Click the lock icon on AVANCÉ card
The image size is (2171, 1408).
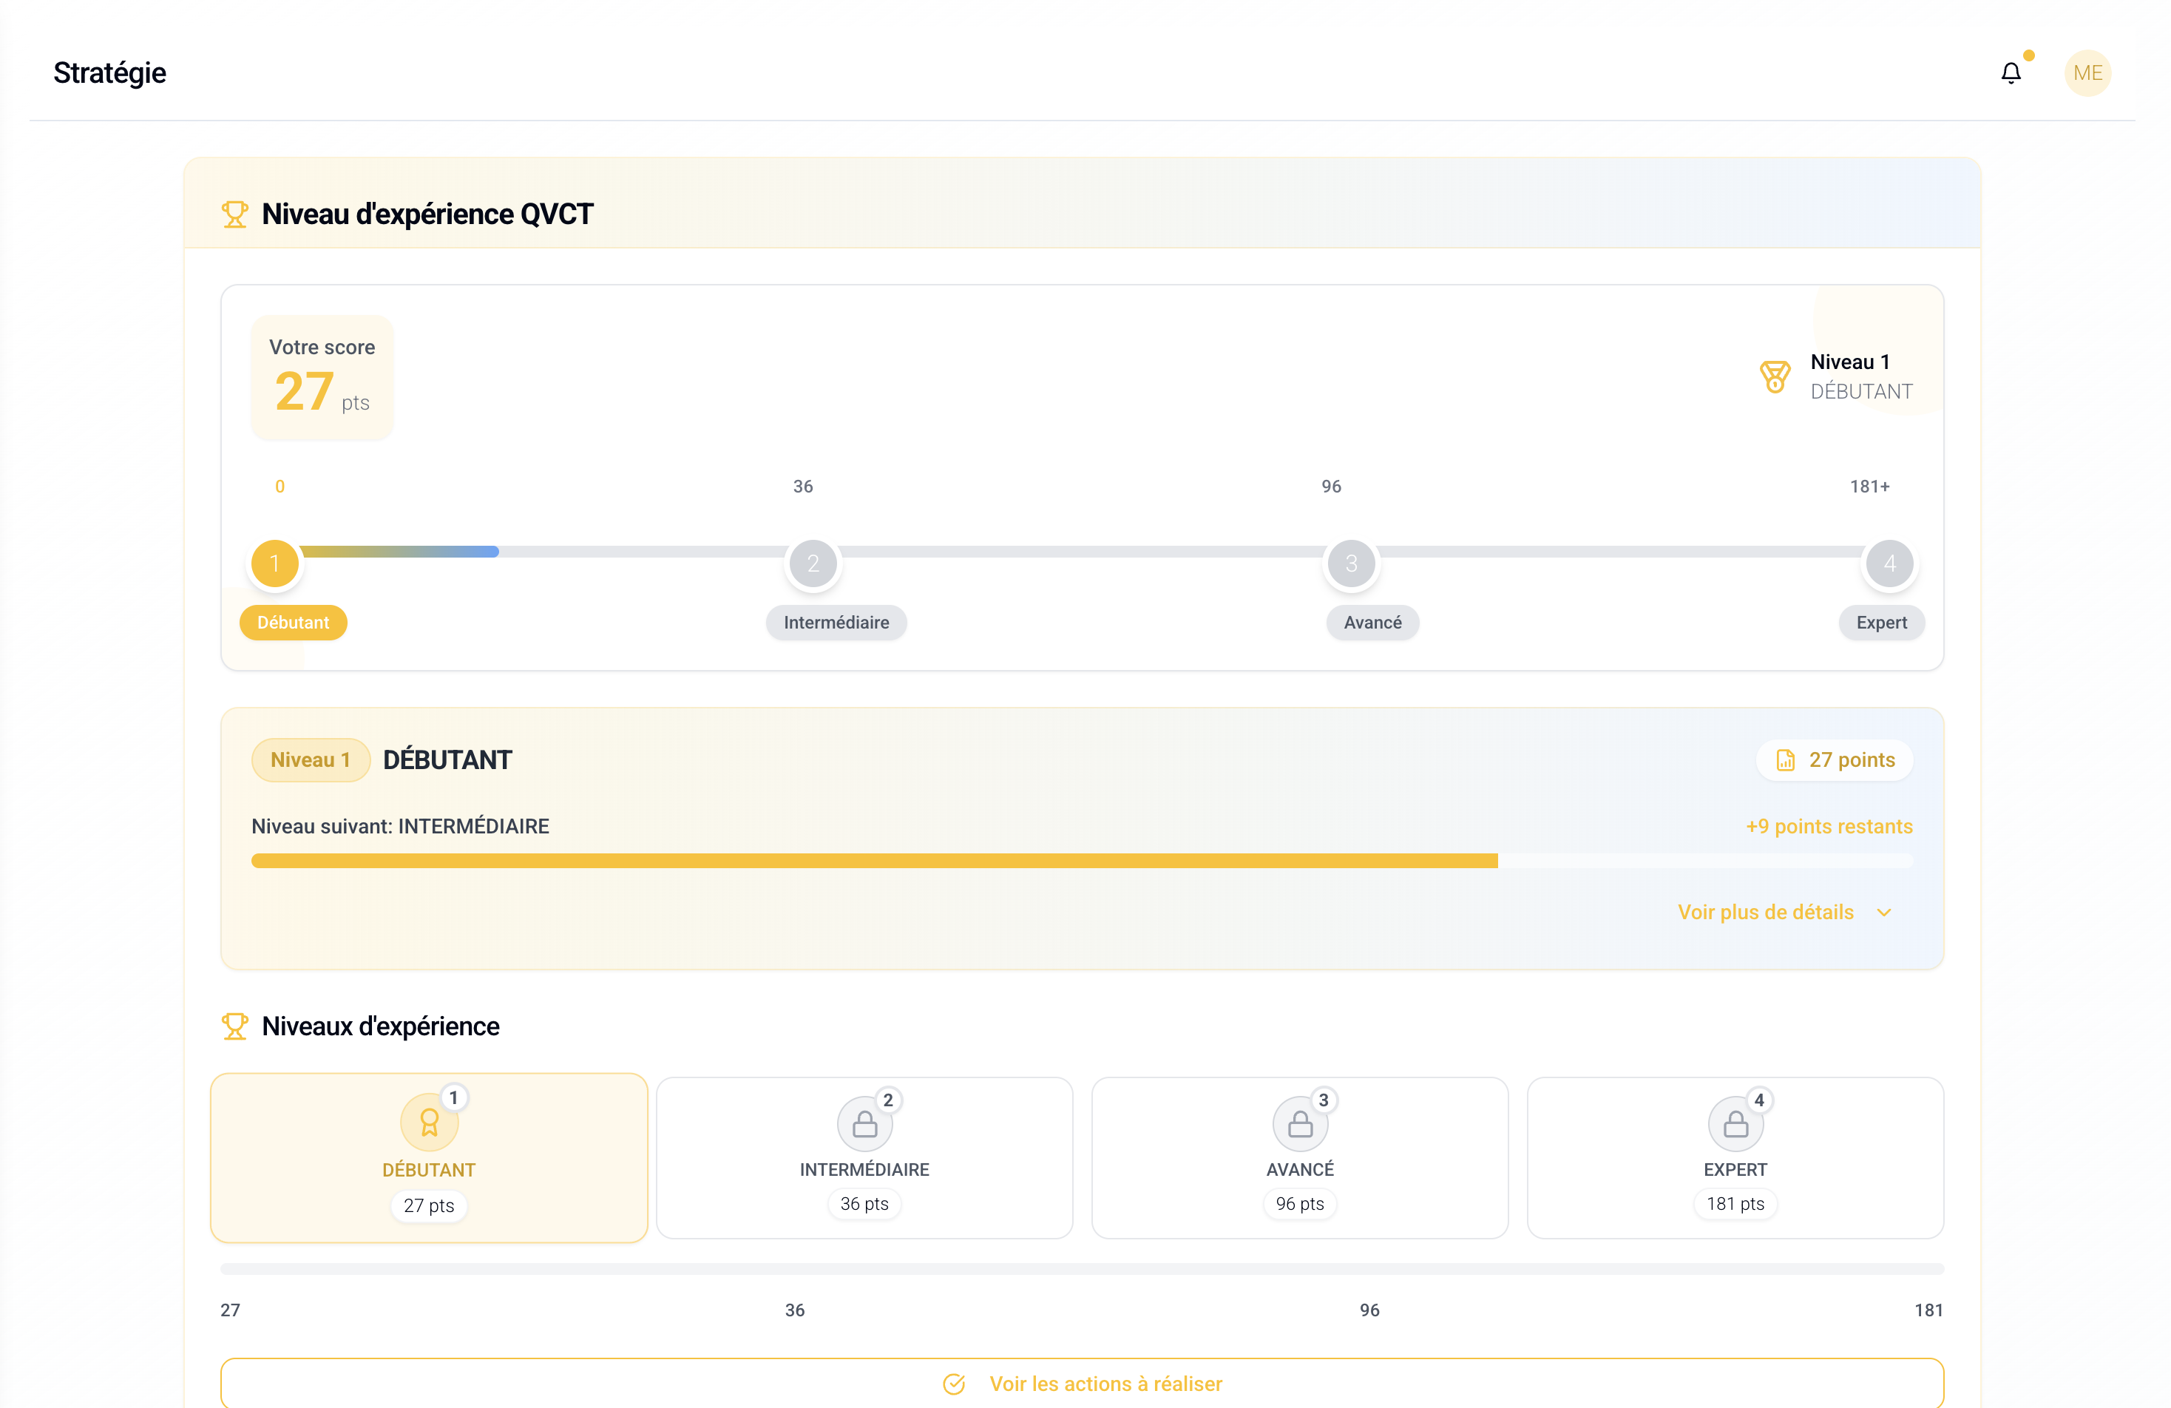tap(1299, 1124)
